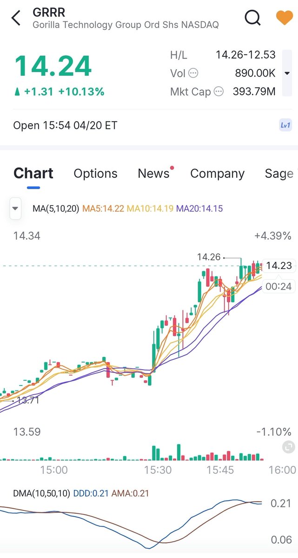Select the Chart tab
Viewport: 298px width, 558px height.
(x=33, y=173)
